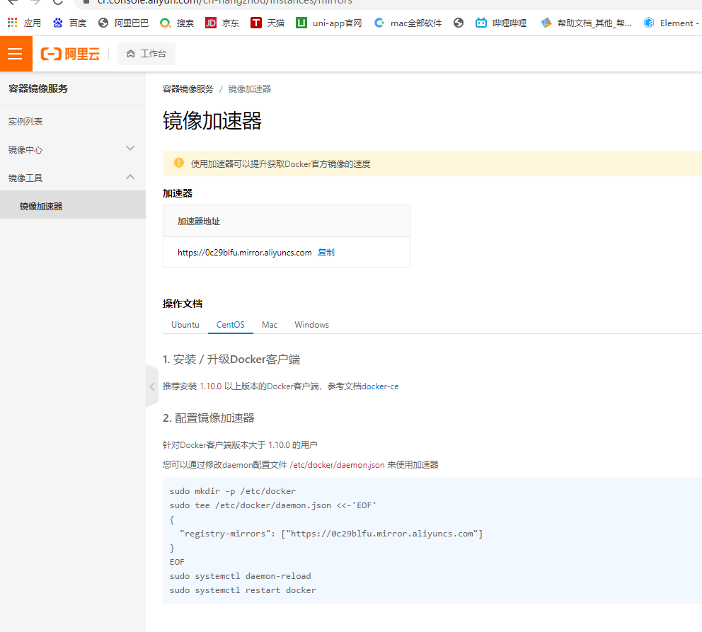The image size is (702, 632).
Task: Click the sudo systemctl daemon-reload line
Action: (241, 576)
